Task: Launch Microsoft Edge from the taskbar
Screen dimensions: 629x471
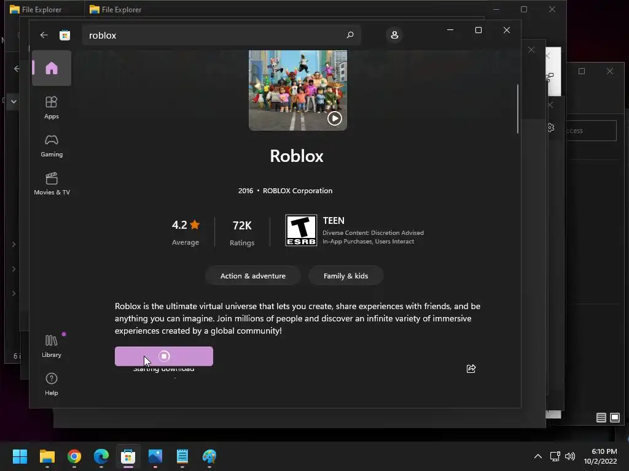Action: [x=101, y=456]
